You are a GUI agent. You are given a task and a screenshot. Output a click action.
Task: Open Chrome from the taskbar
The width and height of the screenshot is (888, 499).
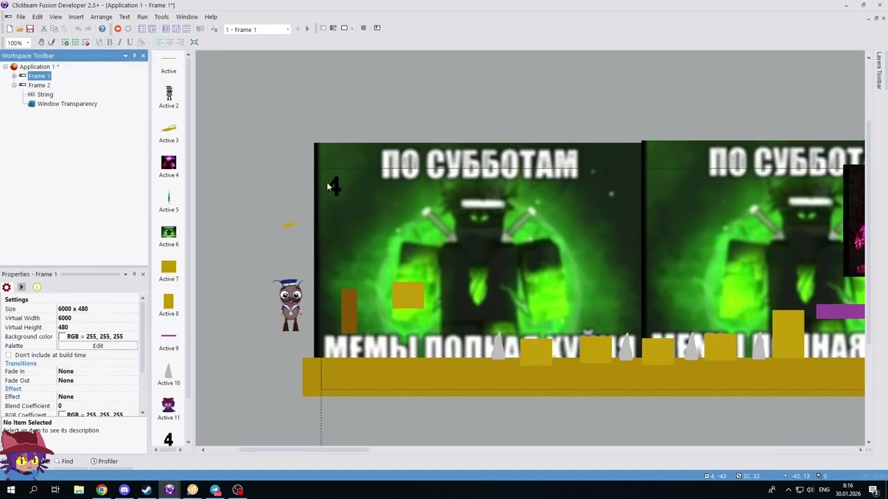[x=101, y=490]
